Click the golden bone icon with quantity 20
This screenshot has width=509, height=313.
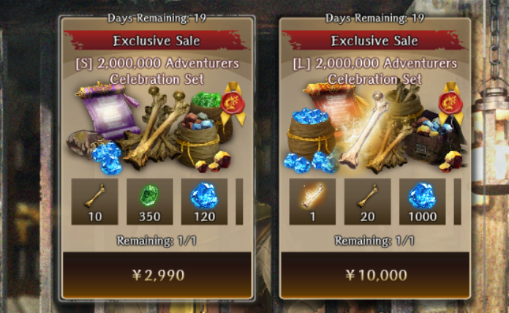(367, 201)
